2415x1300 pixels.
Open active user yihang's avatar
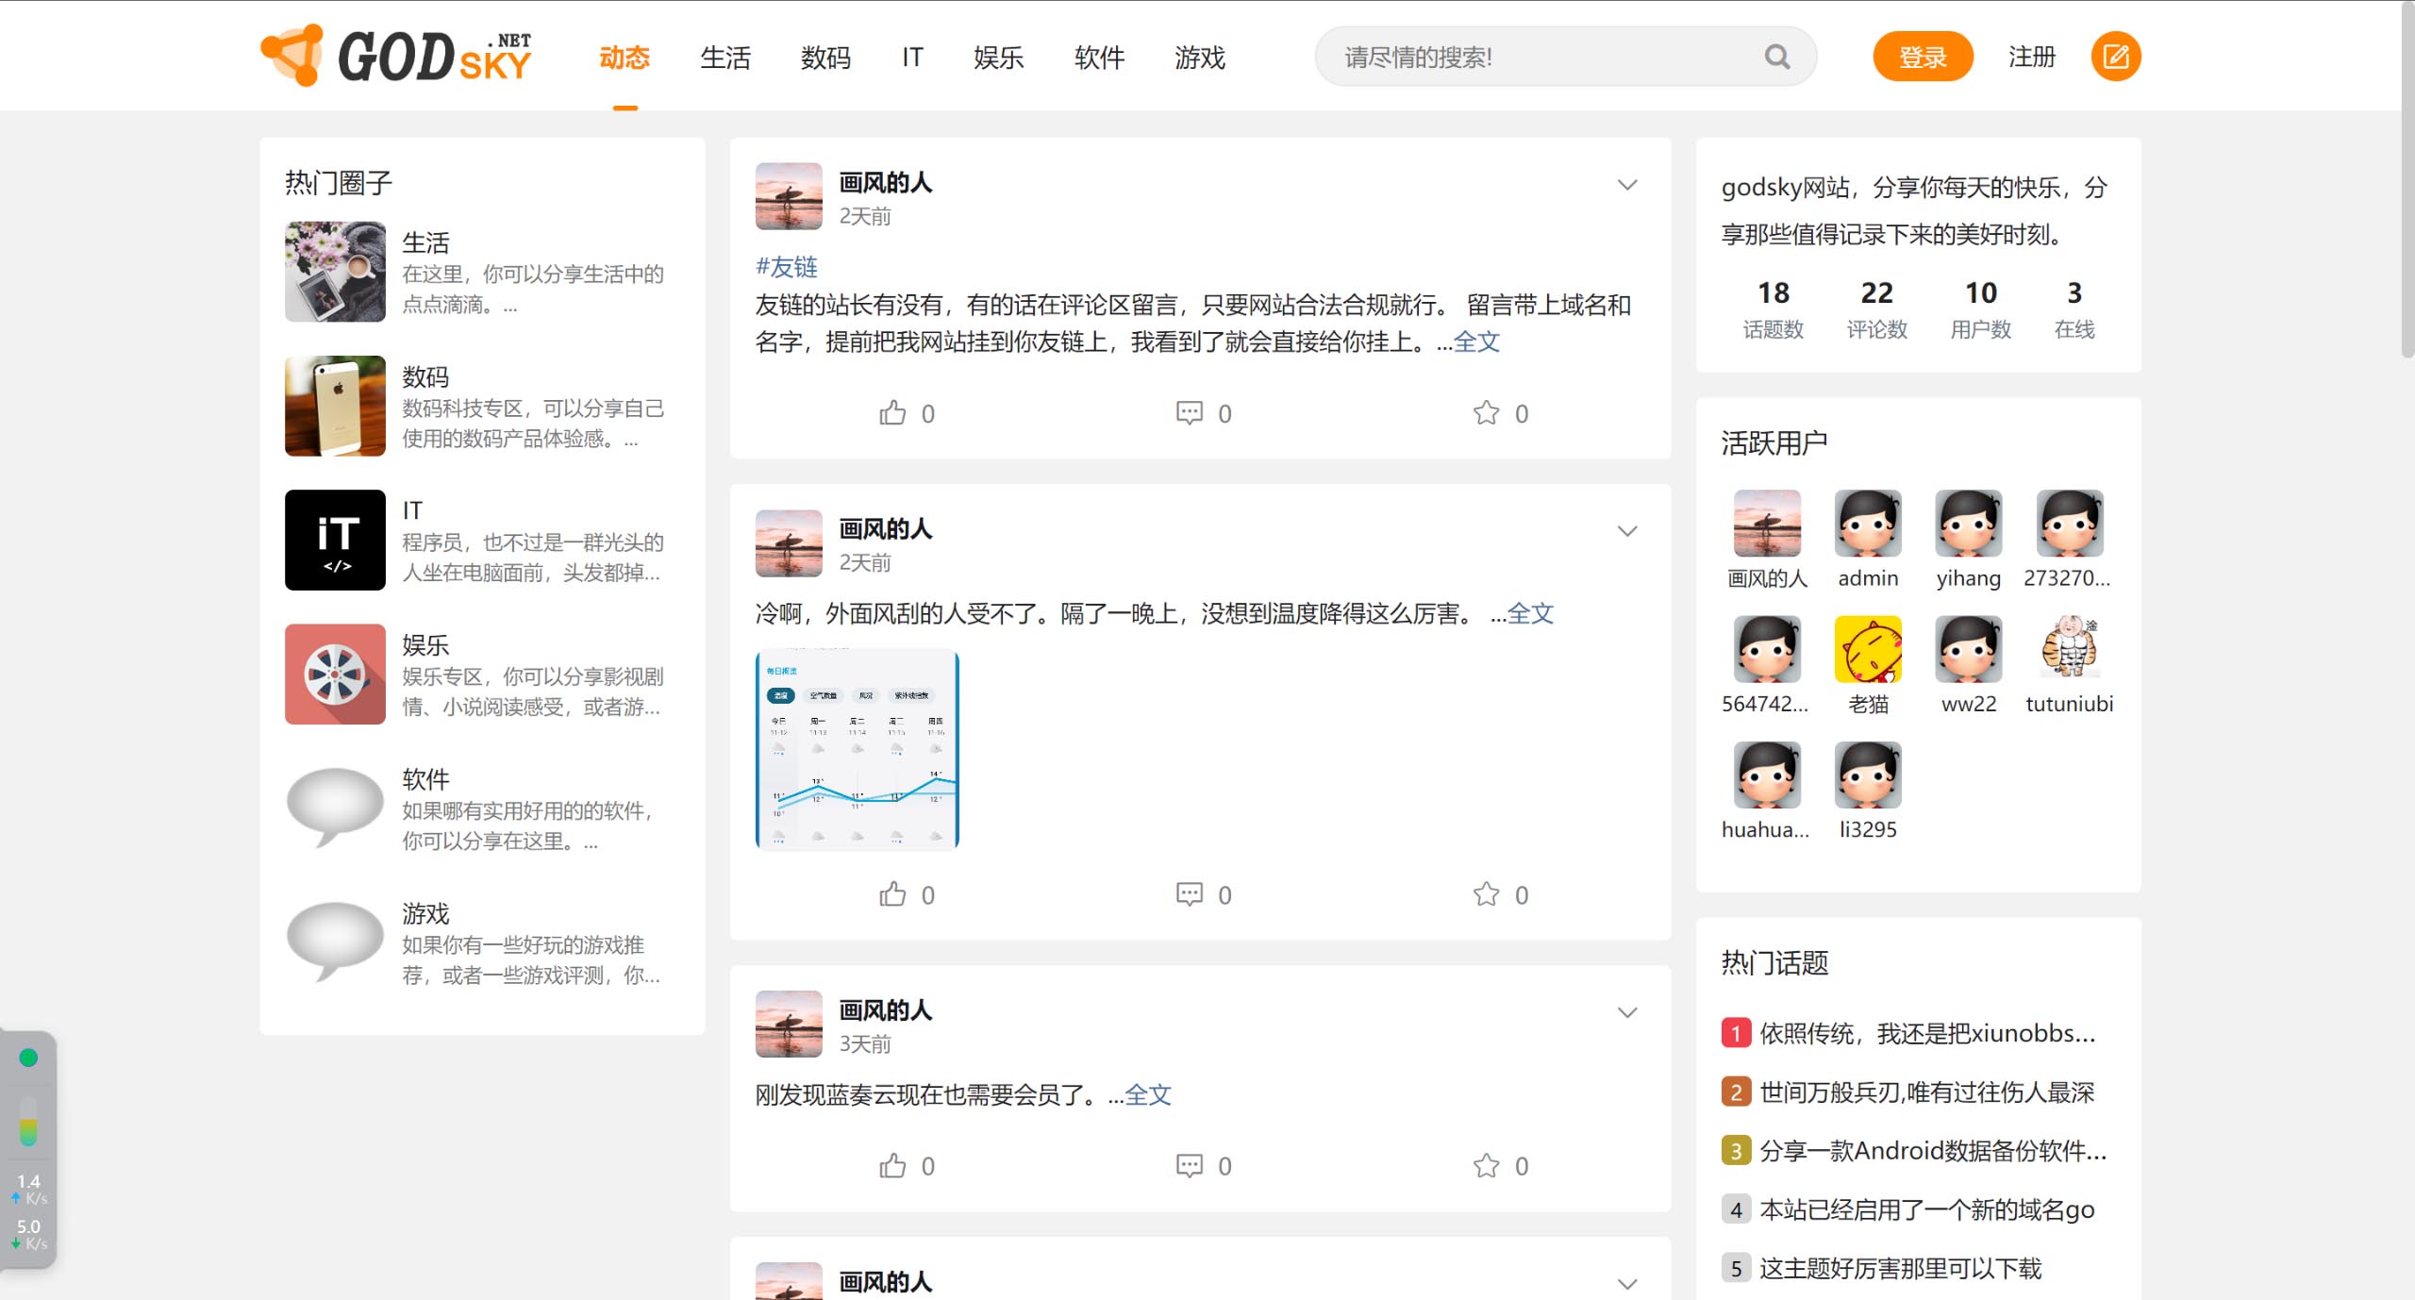click(x=1969, y=524)
